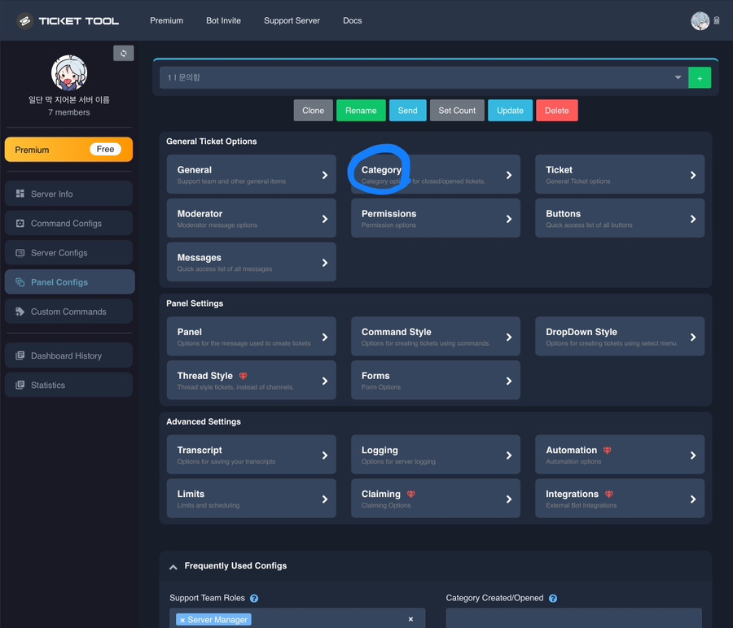Screen dimensions: 733x628
Task: Click the Premium Free upgrade banner
Action: click(x=68, y=150)
